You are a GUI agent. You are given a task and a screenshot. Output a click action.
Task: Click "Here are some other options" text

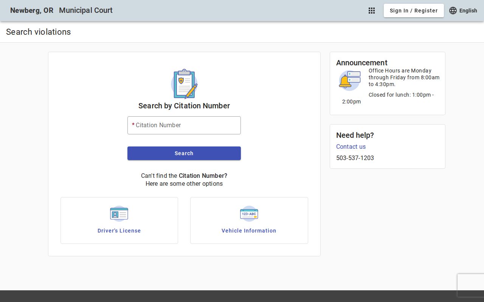click(x=184, y=184)
